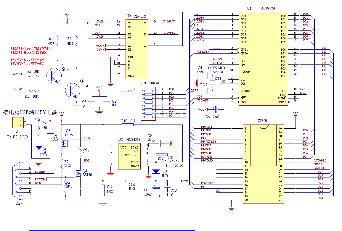Click the J1 PC USB connector box
This screenshot has height=231, width=342.
point(18,122)
